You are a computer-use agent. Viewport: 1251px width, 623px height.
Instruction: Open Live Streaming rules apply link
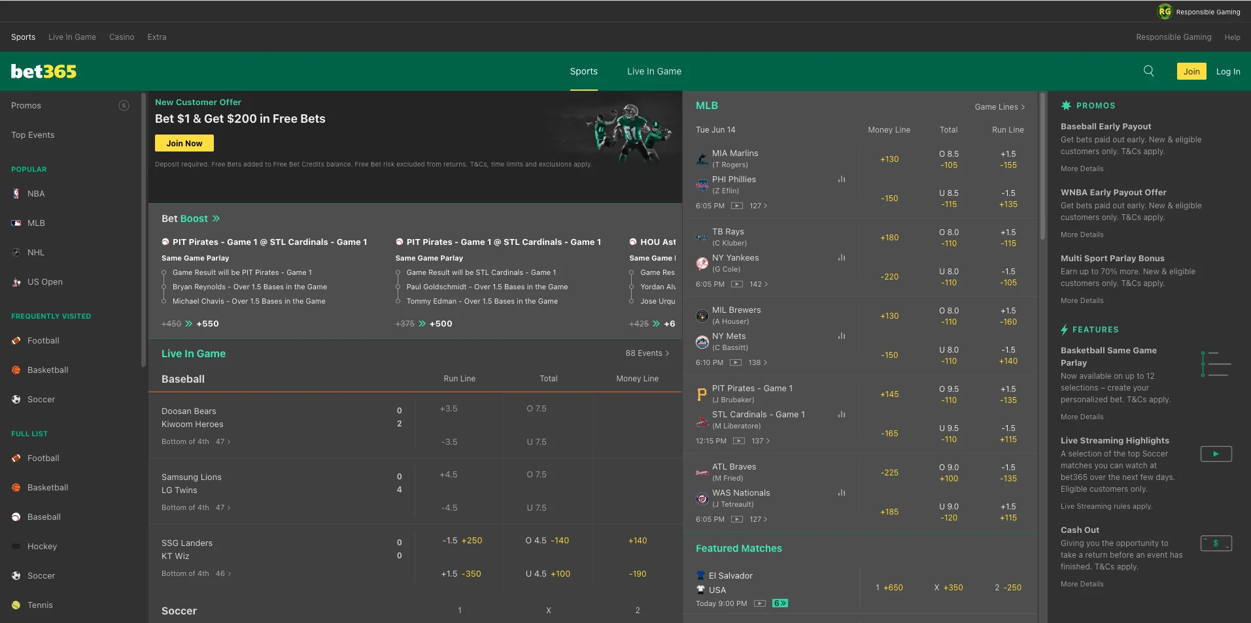click(x=1106, y=506)
